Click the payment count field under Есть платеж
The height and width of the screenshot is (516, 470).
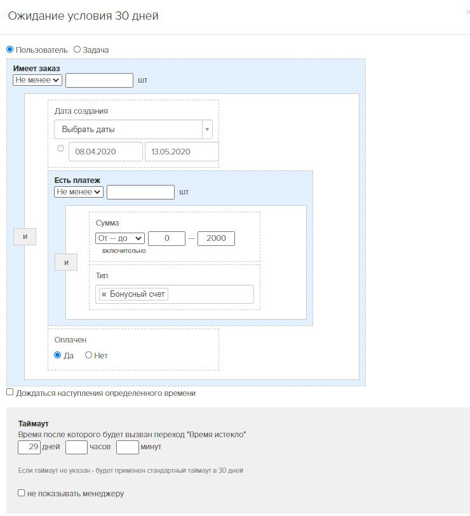[x=140, y=192]
